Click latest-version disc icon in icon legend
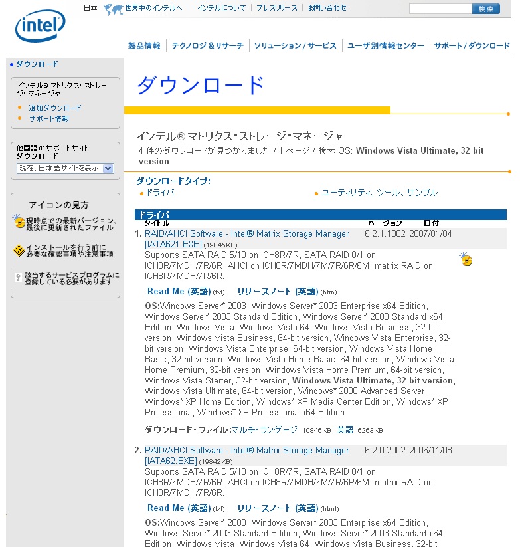 tap(19, 221)
